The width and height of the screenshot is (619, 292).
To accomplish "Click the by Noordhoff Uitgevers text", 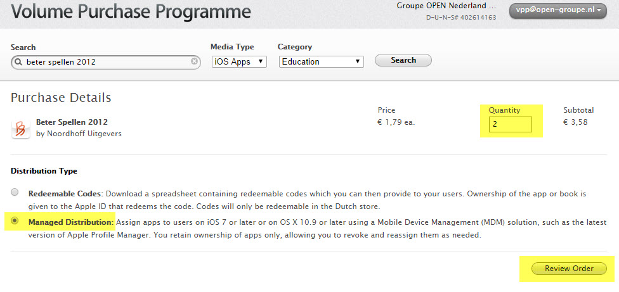I will (79, 134).
